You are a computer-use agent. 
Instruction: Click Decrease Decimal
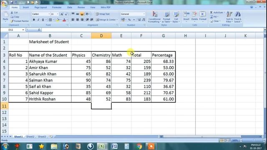[x=144, y=20]
